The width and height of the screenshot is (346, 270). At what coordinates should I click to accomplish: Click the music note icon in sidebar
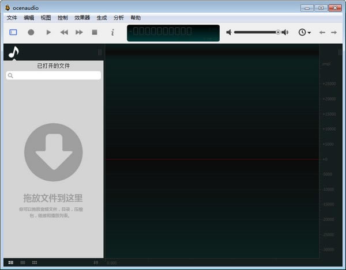(14, 52)
